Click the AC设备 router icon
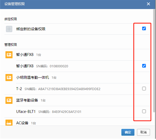The width and height of the screenshot is (156, 140). click(9, 122)
